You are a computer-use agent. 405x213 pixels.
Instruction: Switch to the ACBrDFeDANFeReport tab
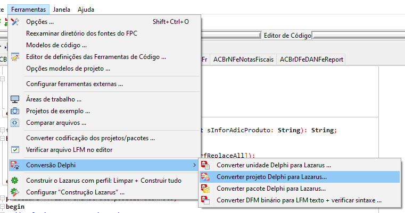(311, 59)
